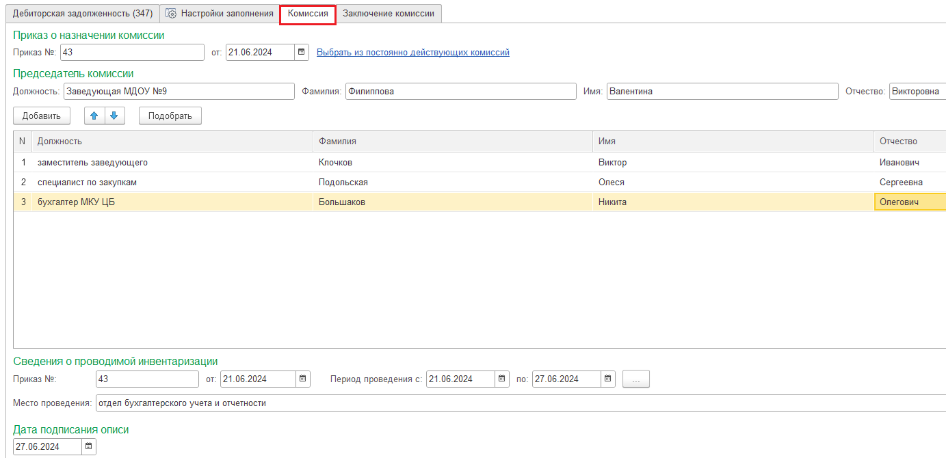Click name cell Олеся
The image size is (946, 458).
point(733,183)
